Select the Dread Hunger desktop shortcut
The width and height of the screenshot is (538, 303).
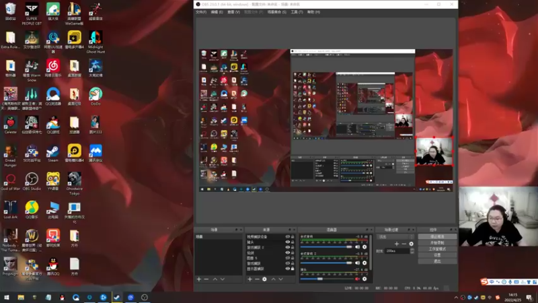coord(10,156)
